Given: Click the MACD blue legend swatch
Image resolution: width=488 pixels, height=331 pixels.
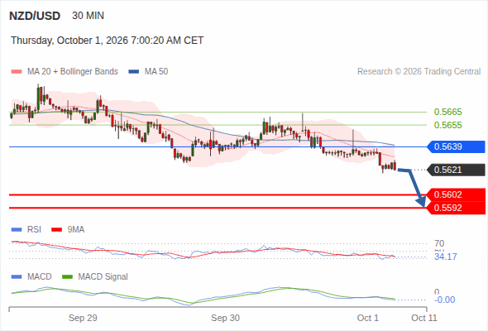Looking at the screenshot, I should [17, 277].
